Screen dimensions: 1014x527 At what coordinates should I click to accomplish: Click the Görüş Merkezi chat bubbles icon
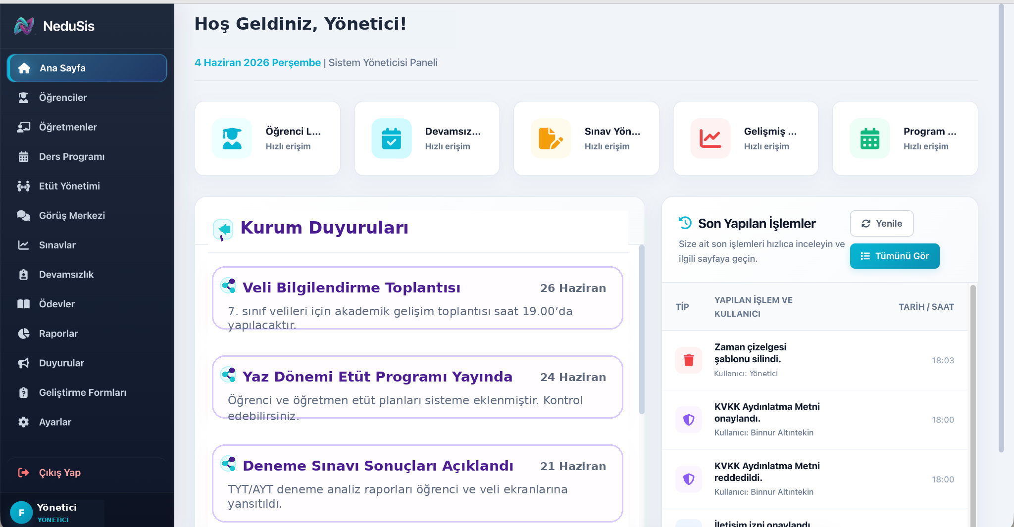[23, 215]
